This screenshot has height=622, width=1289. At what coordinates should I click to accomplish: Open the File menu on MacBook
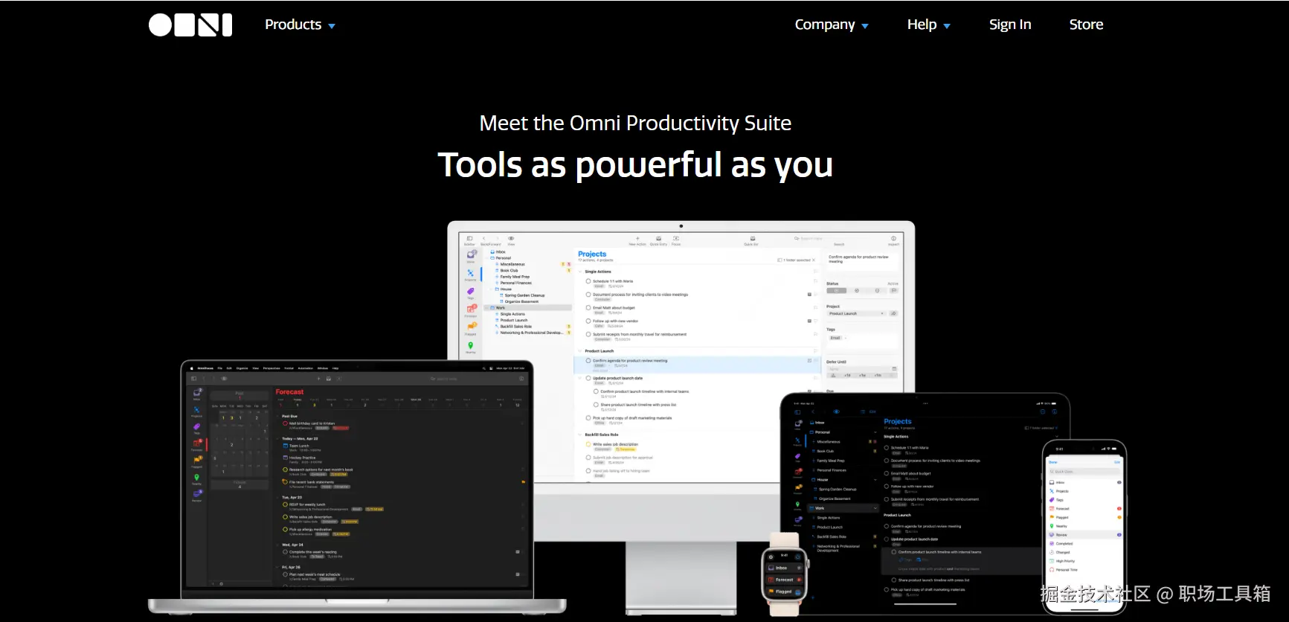[220, 368]
